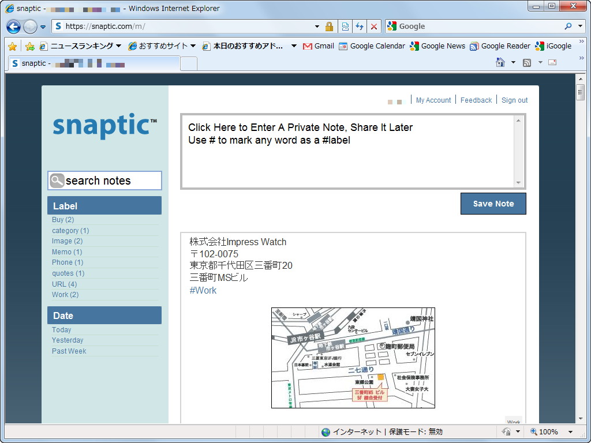591x443 pixels.
Task: Click the Home page icon
Action: pos(500,62)
